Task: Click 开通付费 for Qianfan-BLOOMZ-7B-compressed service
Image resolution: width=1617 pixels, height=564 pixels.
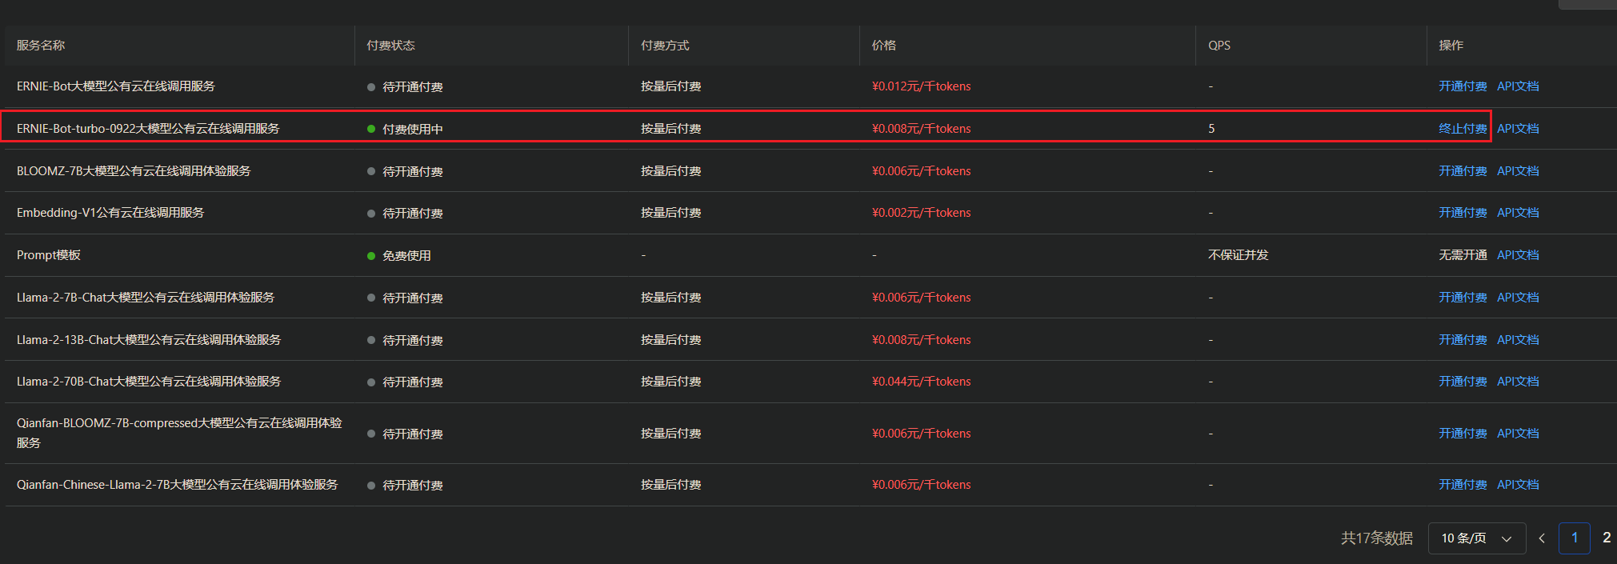Action: click(1462, 434)
